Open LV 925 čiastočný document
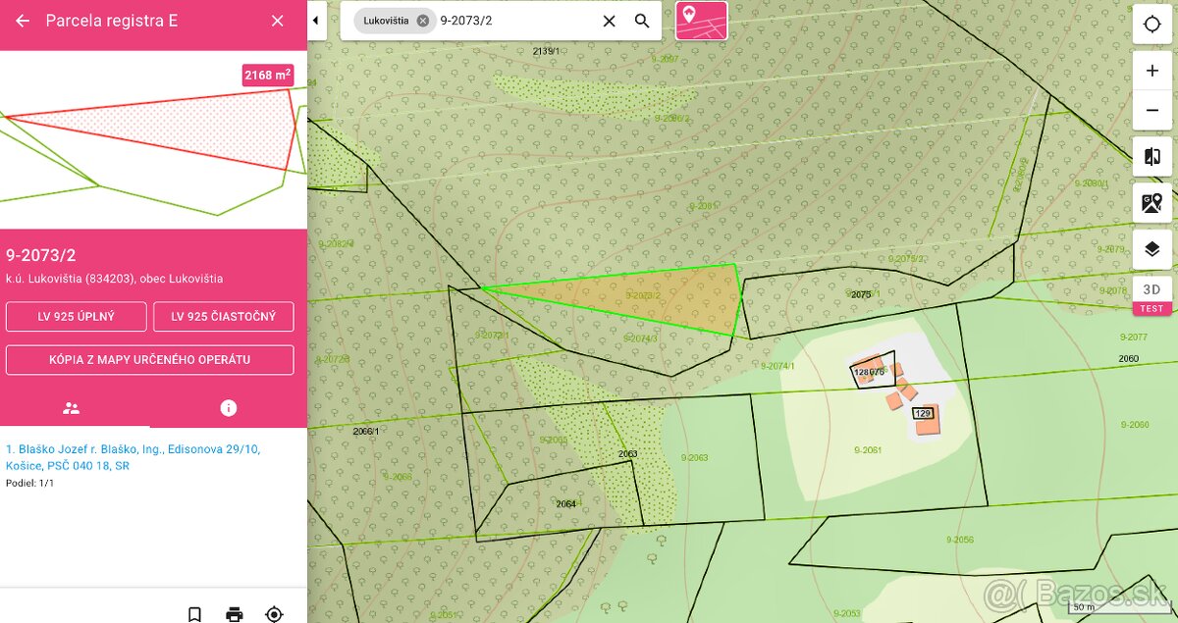The height and width of the screenshot is (623, 1178). pos(224,317)
